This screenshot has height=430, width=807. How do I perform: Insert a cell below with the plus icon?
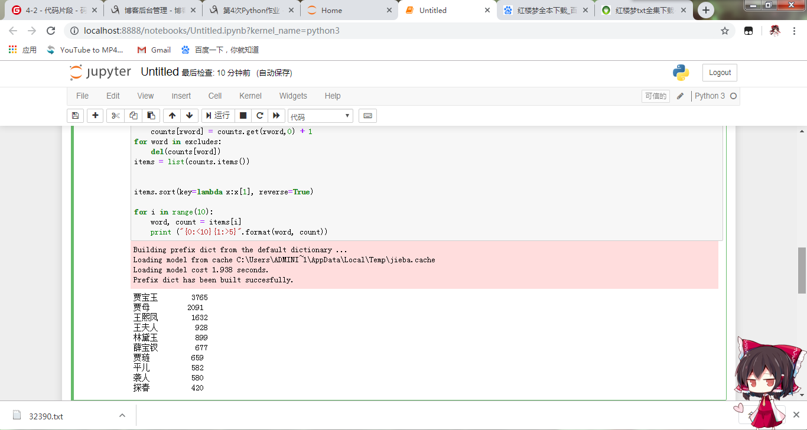pyautogui.click(x=95, y=116)
